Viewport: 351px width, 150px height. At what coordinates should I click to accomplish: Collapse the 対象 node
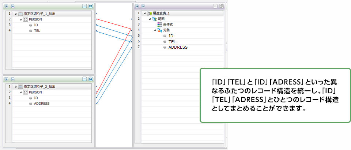pos(155,30)
